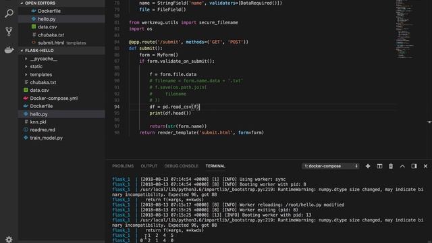432x243 pixels.
Task: Select the docker-compose terminal dropdown
Action: pyautogui.click(x=331, y=166)
